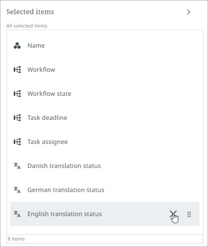Collapse the Selected items panel with chevron
The width and height of the screenshot is (208, 247).
(189, 12)
